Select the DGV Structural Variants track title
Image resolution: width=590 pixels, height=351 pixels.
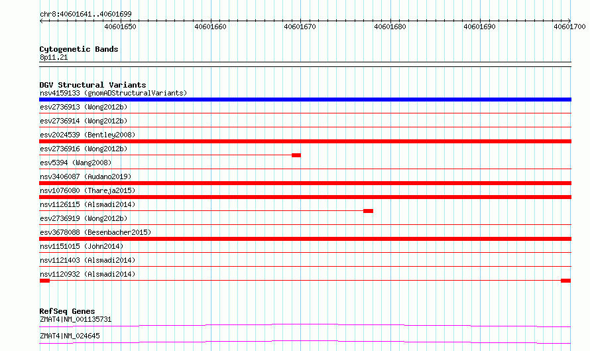click(x=93, y=85)
